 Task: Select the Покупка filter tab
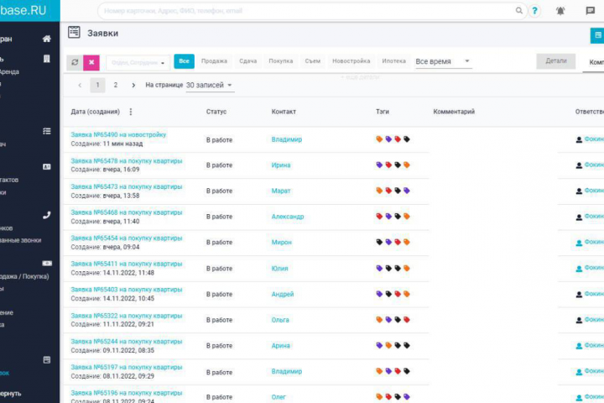(x=281, y=61)
